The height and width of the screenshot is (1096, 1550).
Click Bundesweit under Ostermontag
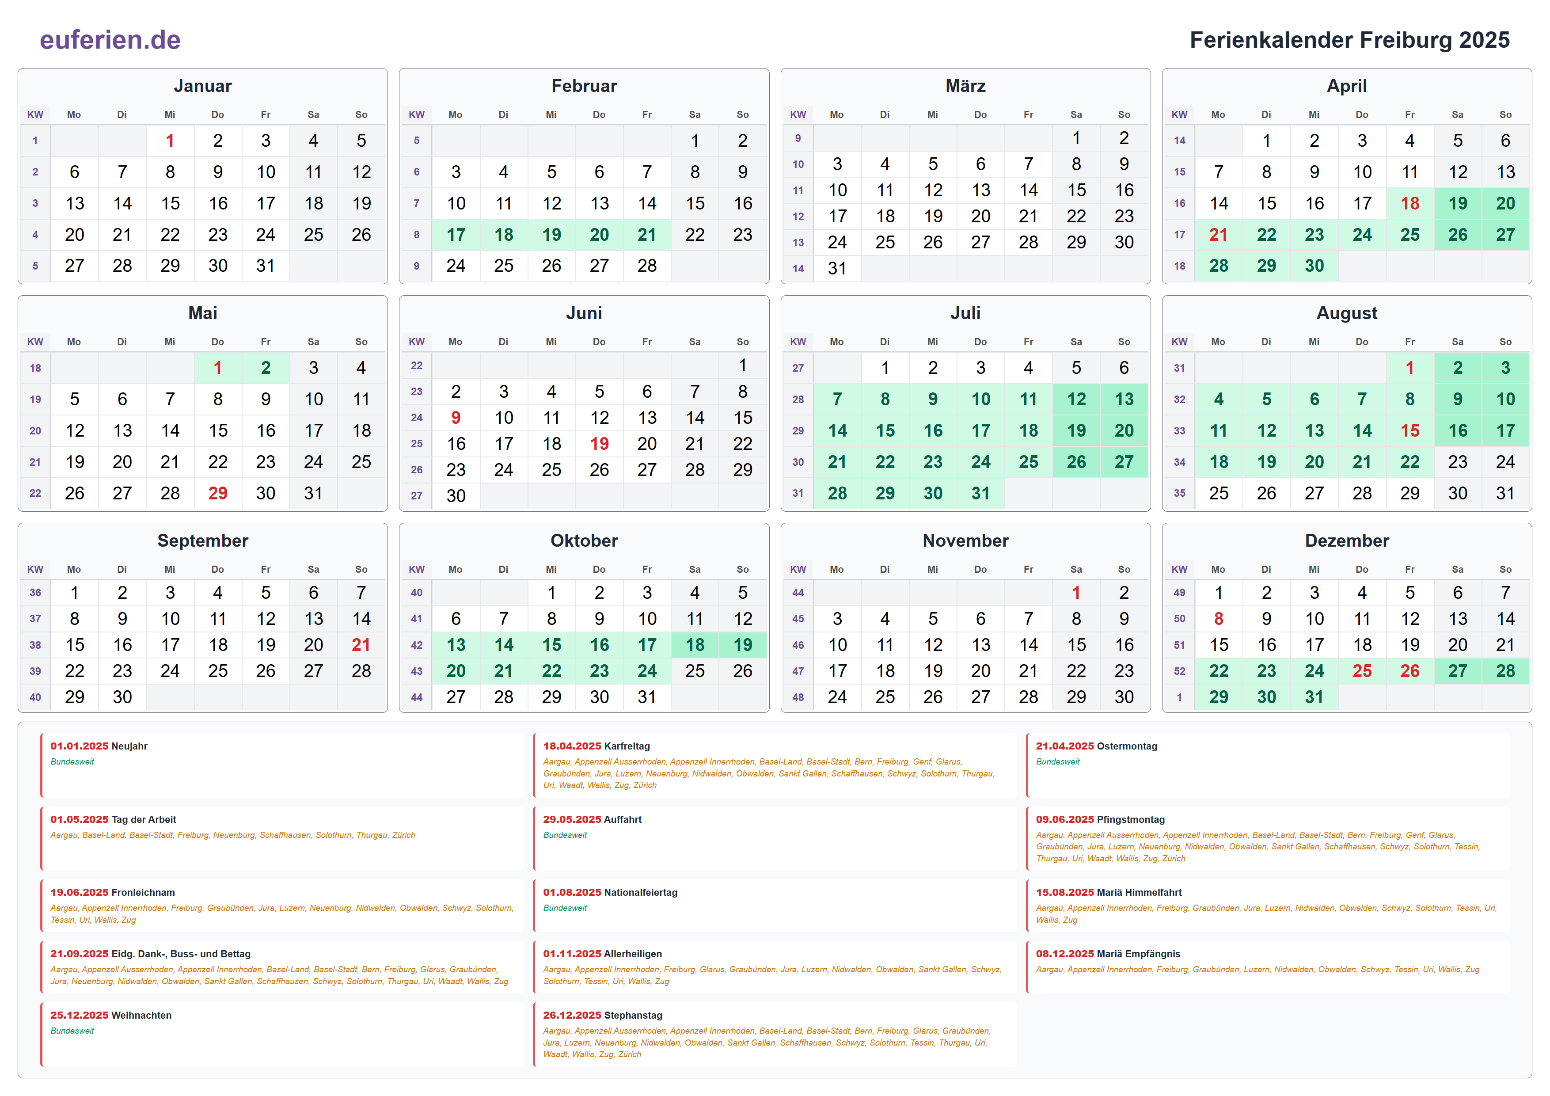[x=1058, y=762]
